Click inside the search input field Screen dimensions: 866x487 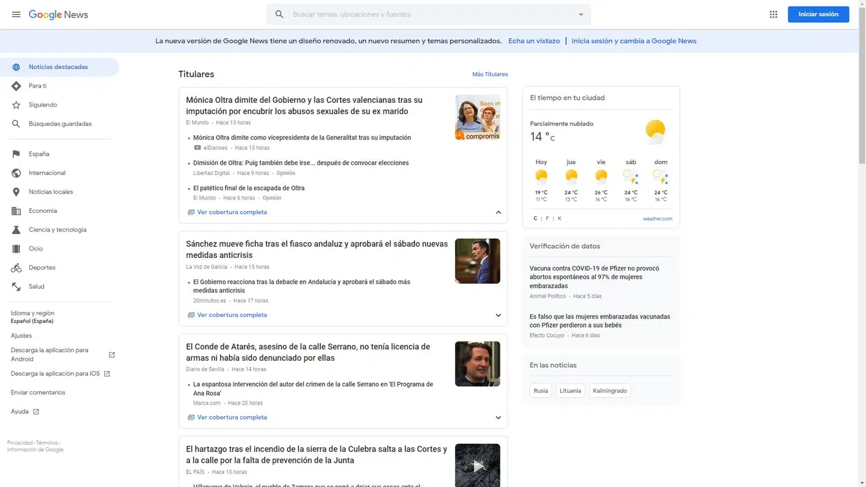coord(421,14)
